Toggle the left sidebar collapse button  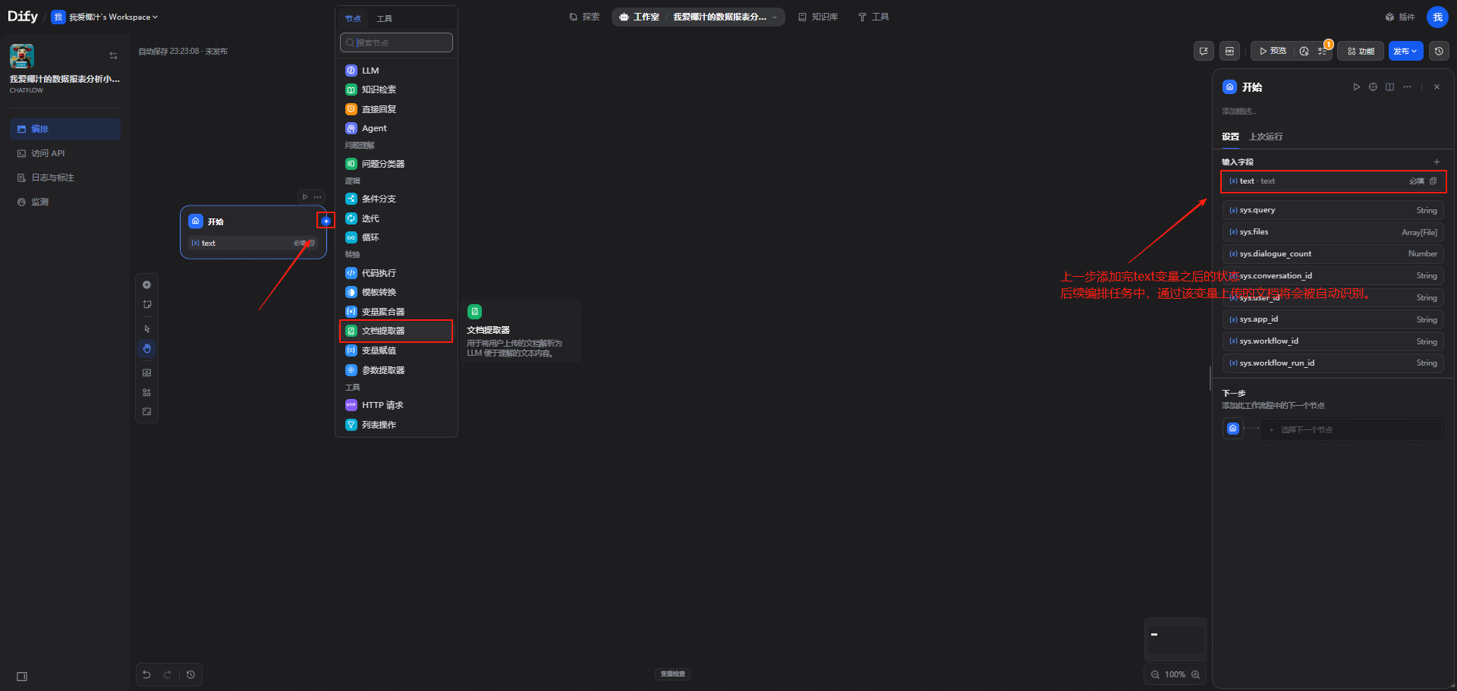pyautogui.click(x=22, y=677)
